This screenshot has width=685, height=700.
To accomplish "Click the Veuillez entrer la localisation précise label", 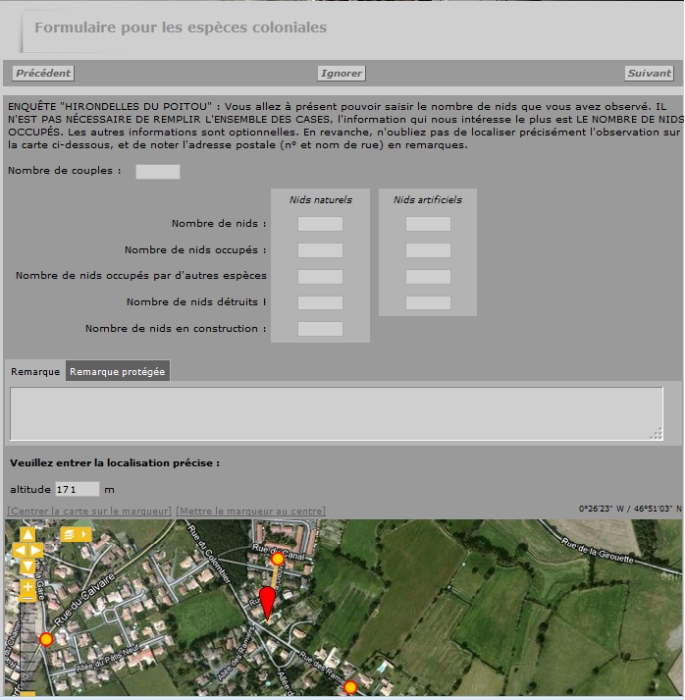I will pyautogui.click(x=115, y=463).
